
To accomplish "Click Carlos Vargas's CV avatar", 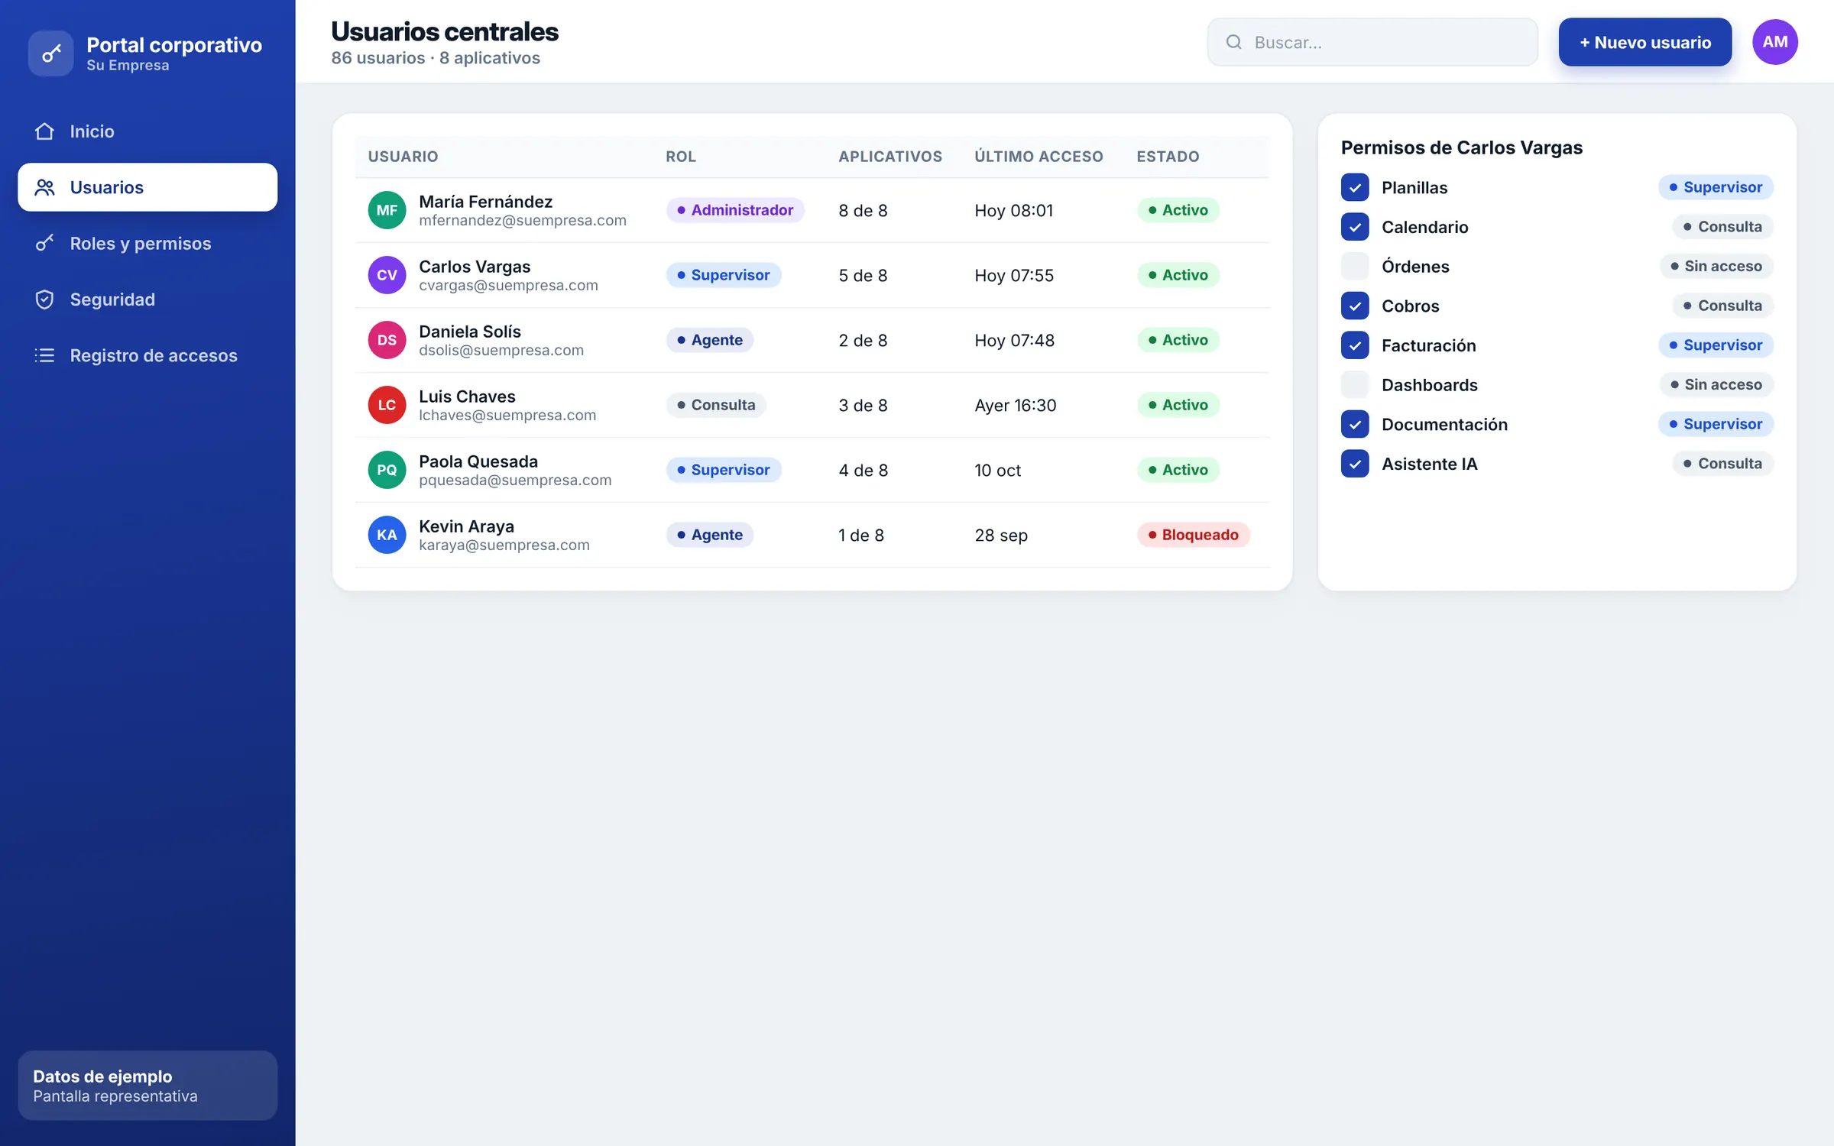I will coord(387,275).
